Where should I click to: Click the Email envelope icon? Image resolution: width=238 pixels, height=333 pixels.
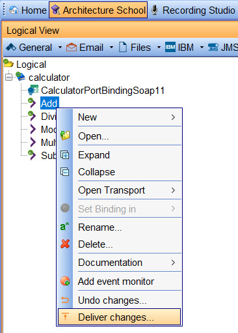coord(72,47)
